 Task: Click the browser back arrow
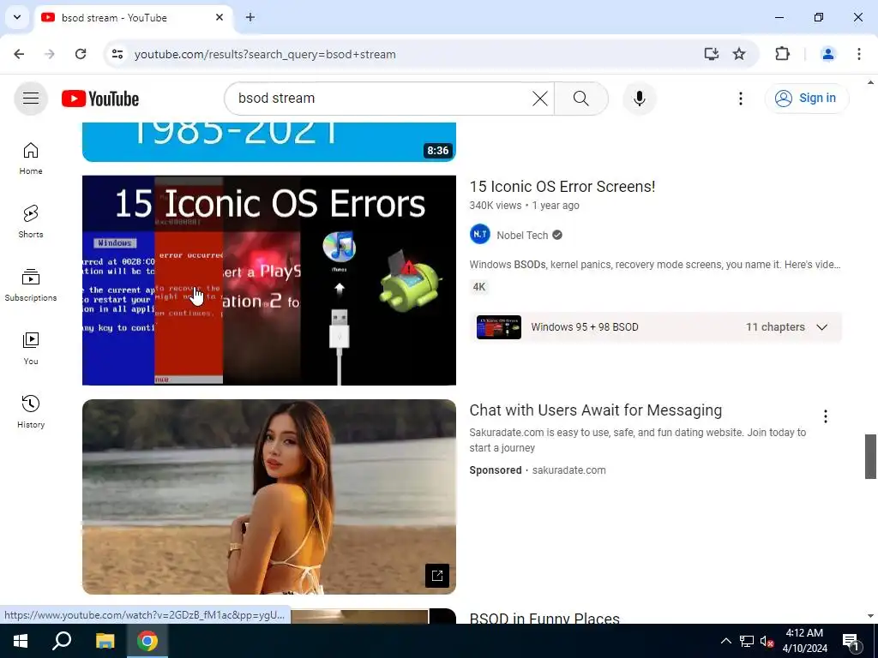pos(19,54)
